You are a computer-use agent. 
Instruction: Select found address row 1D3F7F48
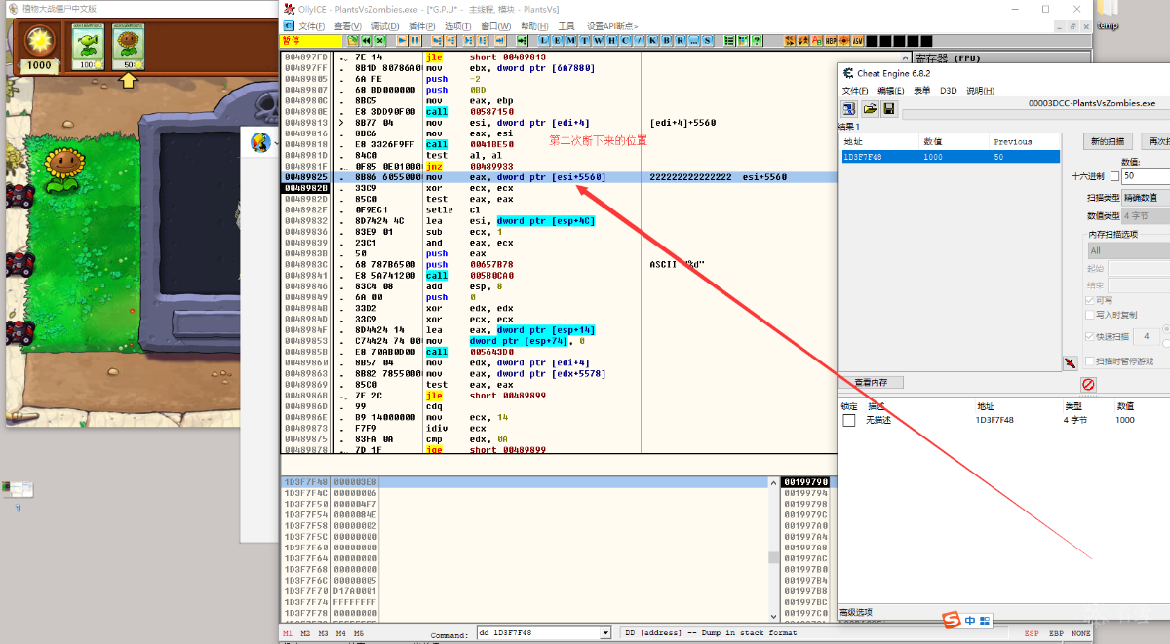[950, 157]
